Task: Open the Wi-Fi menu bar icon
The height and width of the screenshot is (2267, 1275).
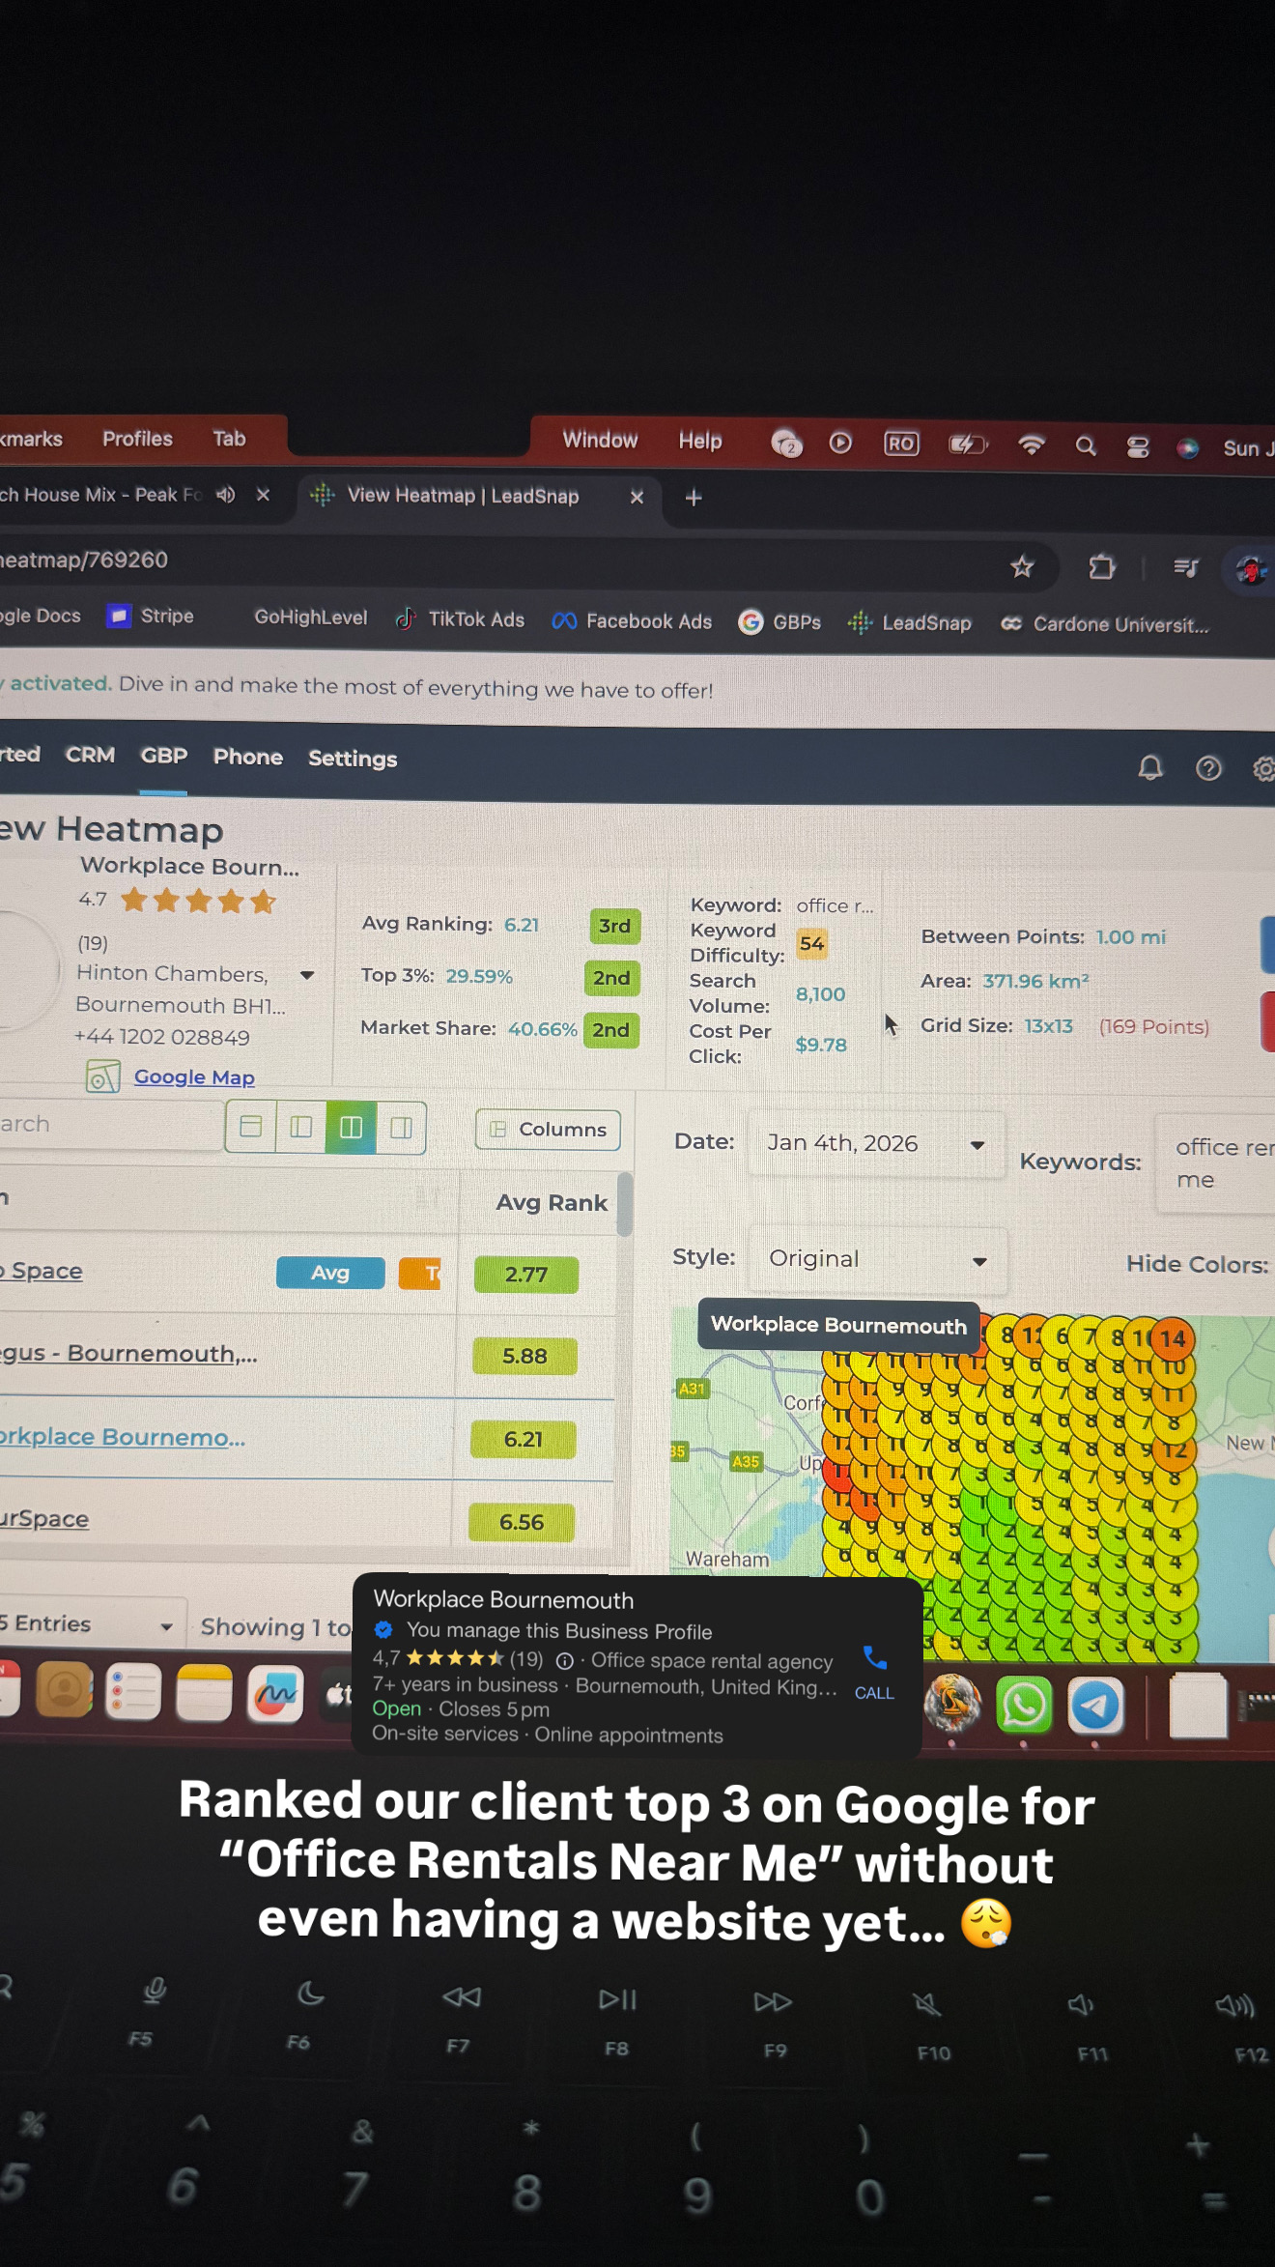Action: click(1032, 445)
